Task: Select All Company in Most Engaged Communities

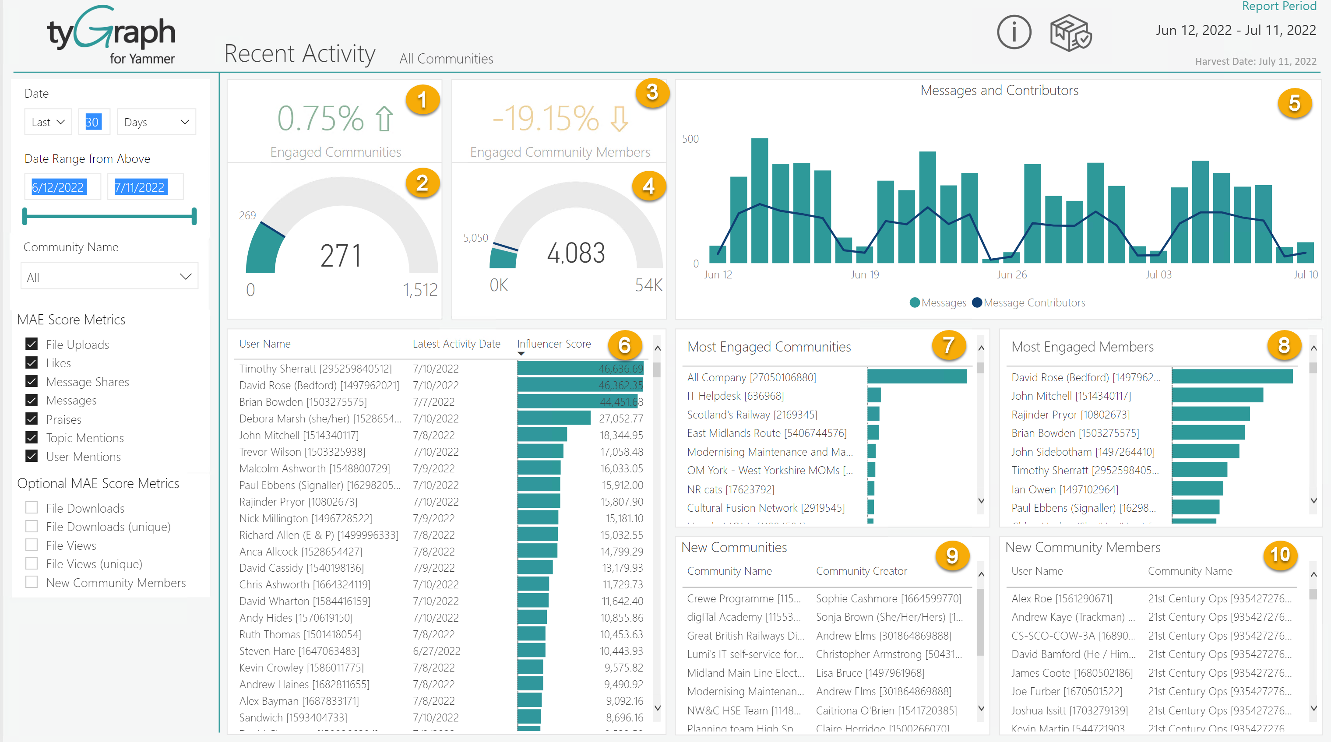Action: click(751, 377)
